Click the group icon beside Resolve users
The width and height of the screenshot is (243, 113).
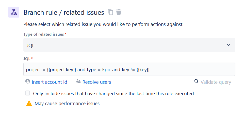78,81
